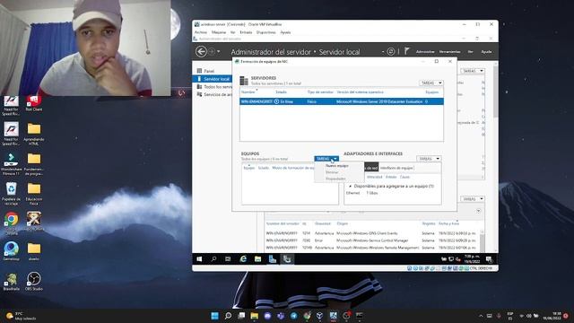
Task: Open the Dispositivos menu in VirtualBox
Action: tap(265, 32)
